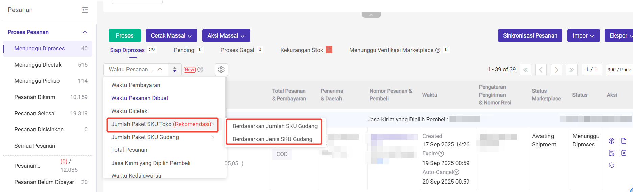
Task: Click the clipboard cancel order icon
Action: (624, 153)
